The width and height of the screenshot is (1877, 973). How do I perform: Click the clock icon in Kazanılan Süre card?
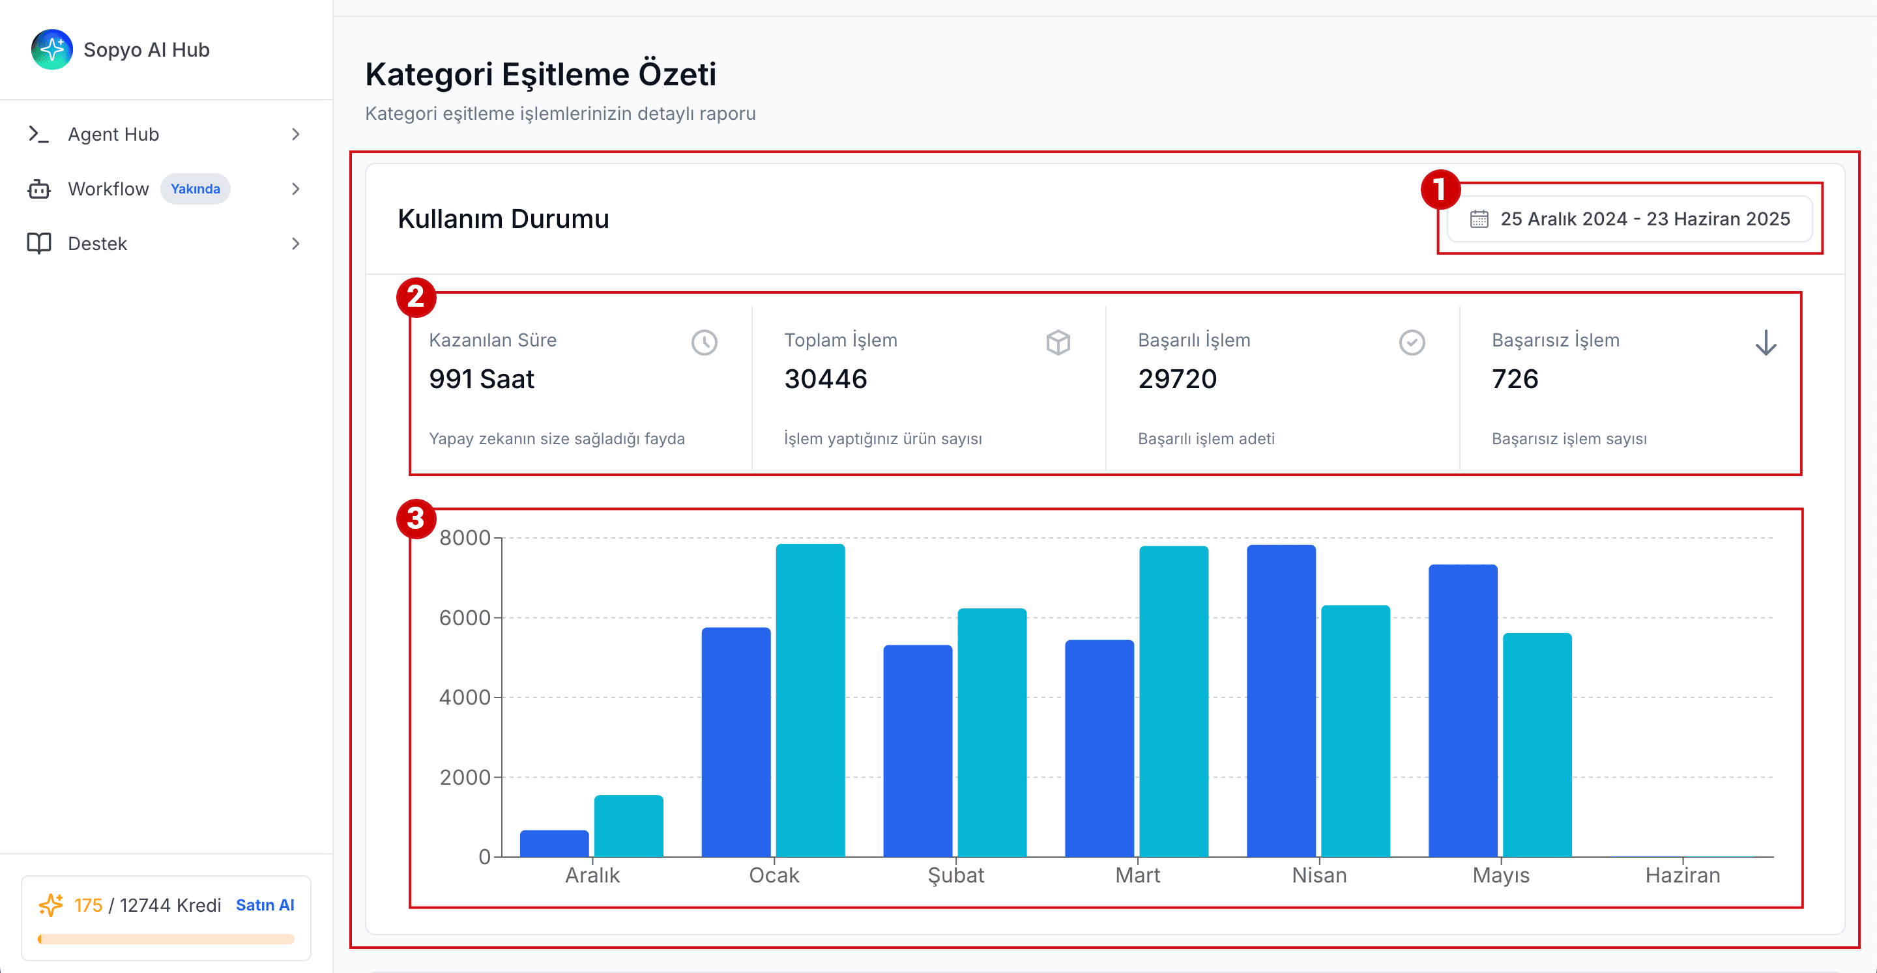(x=704, y=343)
